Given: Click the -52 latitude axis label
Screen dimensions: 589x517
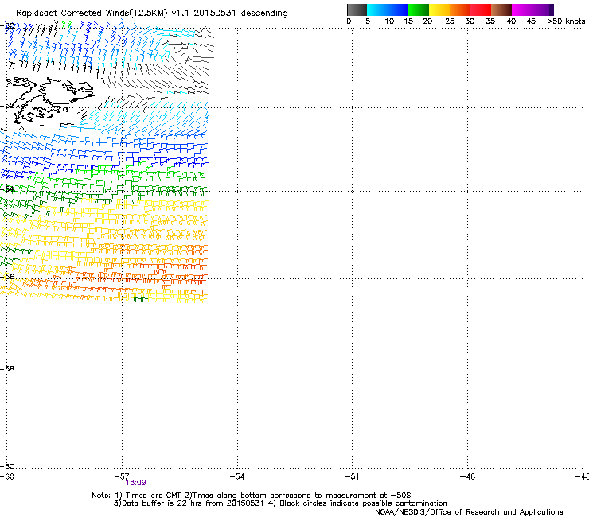Looking at the screenshot, I should click(7, 106).
